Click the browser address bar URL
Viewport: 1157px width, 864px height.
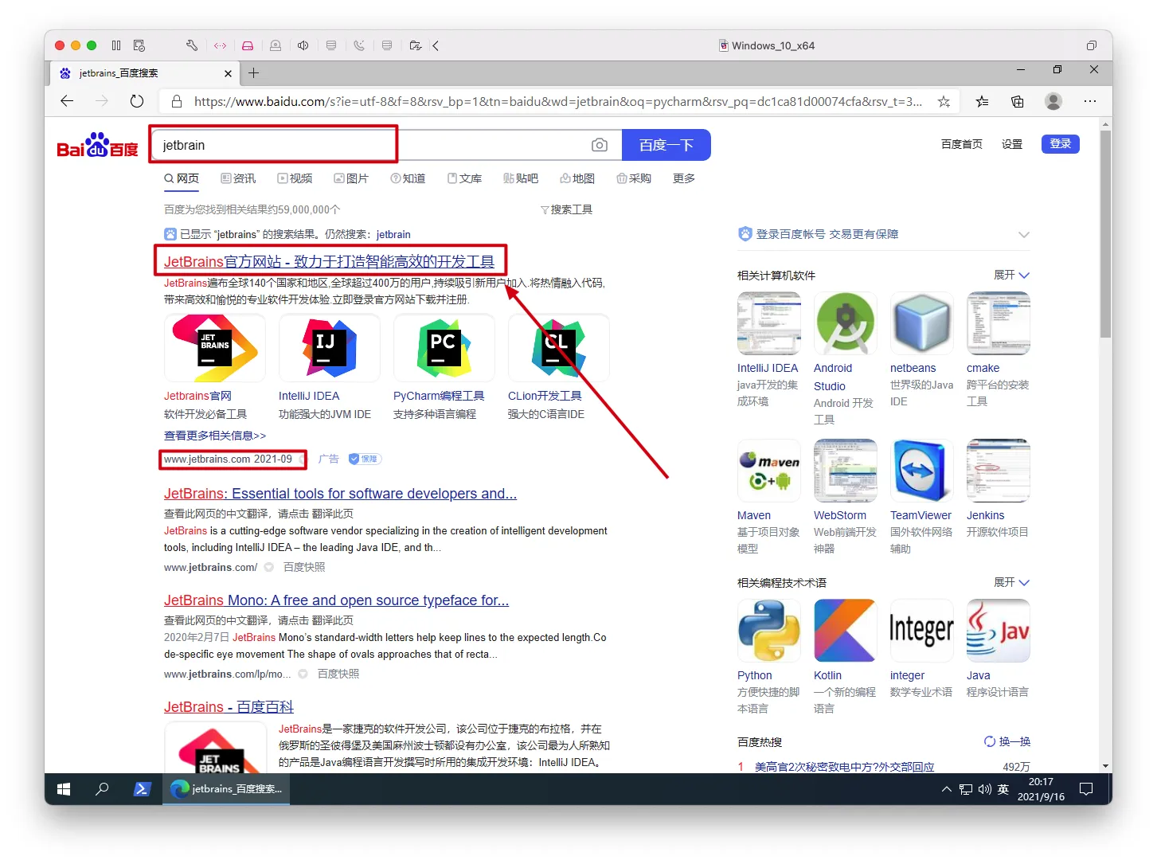pos(557,101)
